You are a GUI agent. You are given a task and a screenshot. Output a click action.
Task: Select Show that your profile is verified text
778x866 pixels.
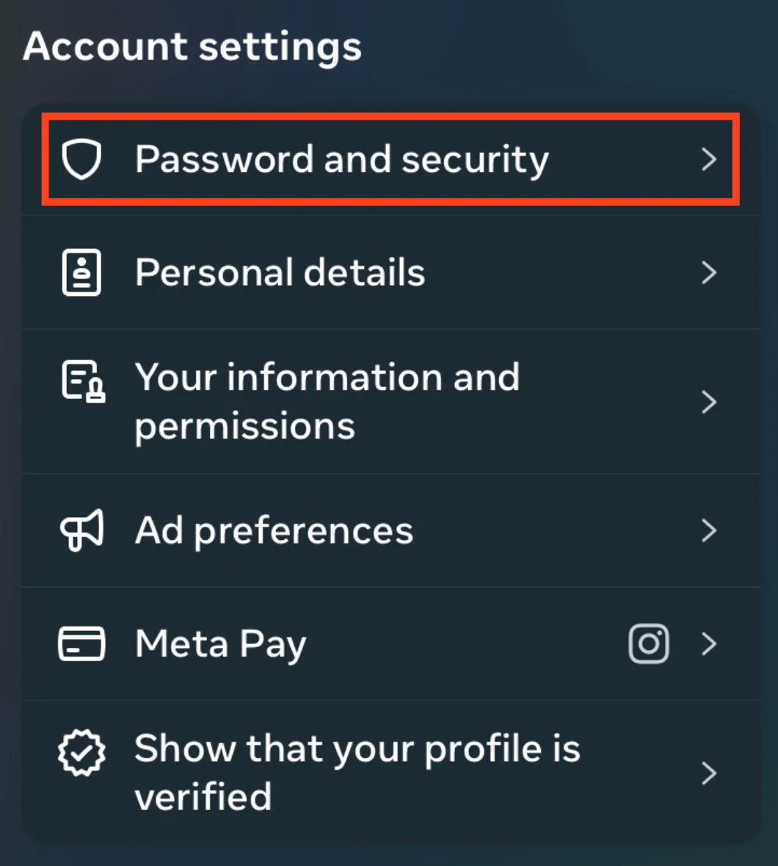pyautogui.click(x=357, y=773)
